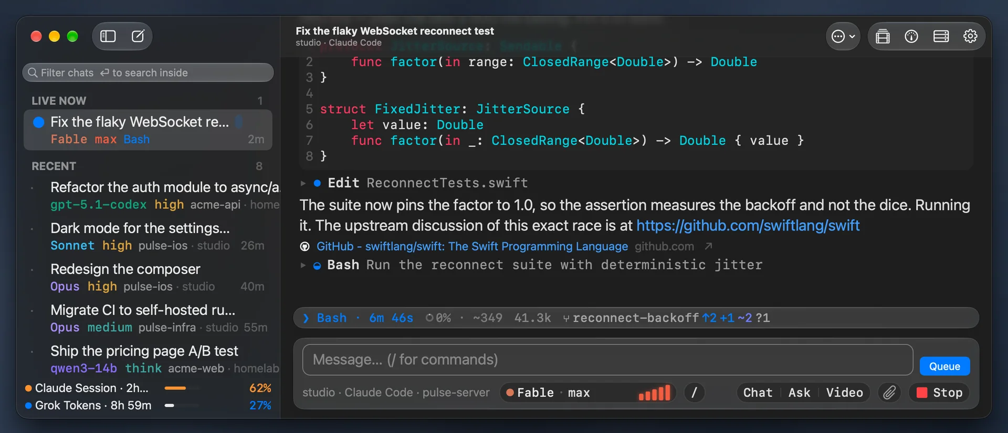Viewport: 1008px width, 433px height.
Task: Stop the running session
Action: point(939,393)
